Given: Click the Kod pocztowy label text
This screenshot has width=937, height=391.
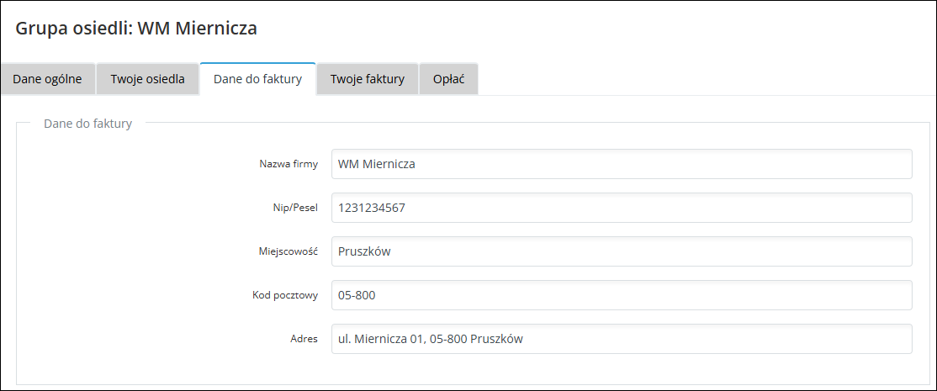Looking at the screenshot, I should pos(285,296).
